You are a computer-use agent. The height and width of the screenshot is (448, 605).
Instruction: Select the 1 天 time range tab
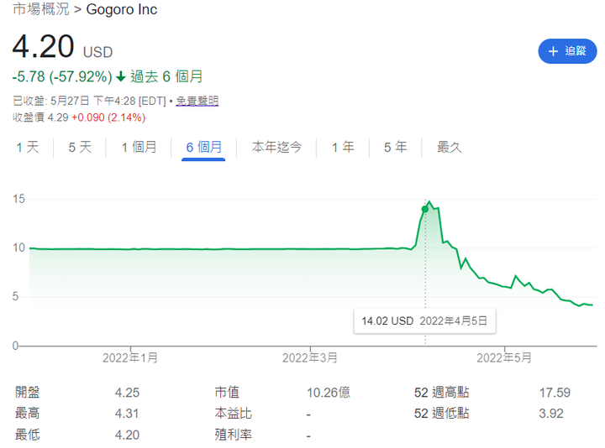click(28, 147)
